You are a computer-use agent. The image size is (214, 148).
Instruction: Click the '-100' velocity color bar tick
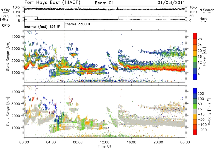(x=202, y=124)
